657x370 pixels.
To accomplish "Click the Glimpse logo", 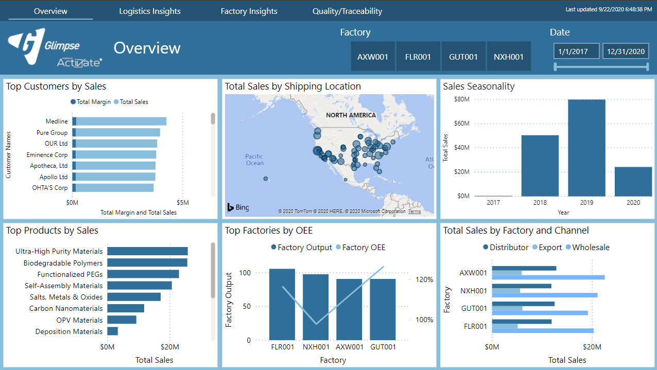I will coord(45,46).
